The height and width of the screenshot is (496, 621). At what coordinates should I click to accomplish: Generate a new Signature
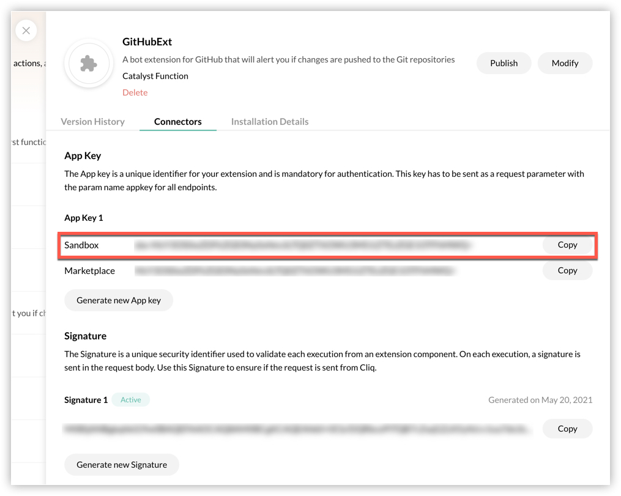(x=122, y=465)
